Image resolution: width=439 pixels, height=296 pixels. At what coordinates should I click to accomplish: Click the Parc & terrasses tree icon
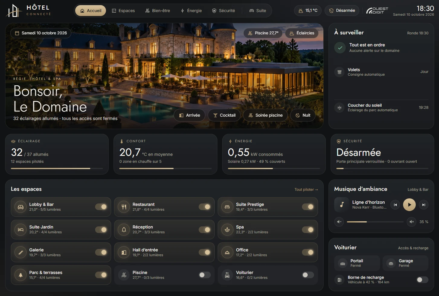(x=21, y=275)
